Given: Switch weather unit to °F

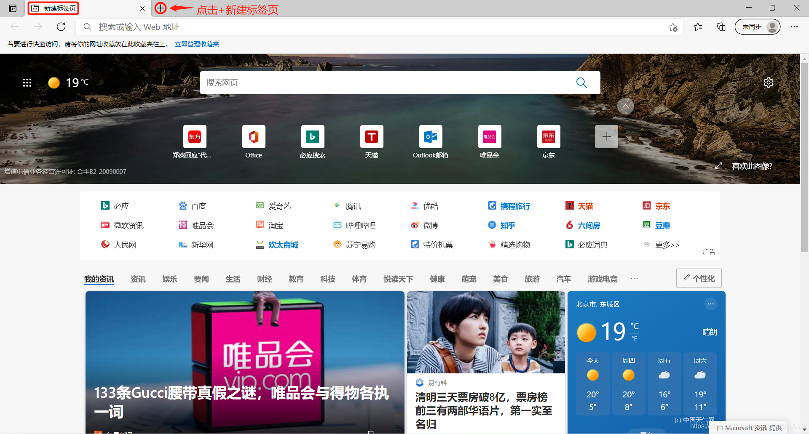Looking at the screenshot, I should tap(634, 338).
